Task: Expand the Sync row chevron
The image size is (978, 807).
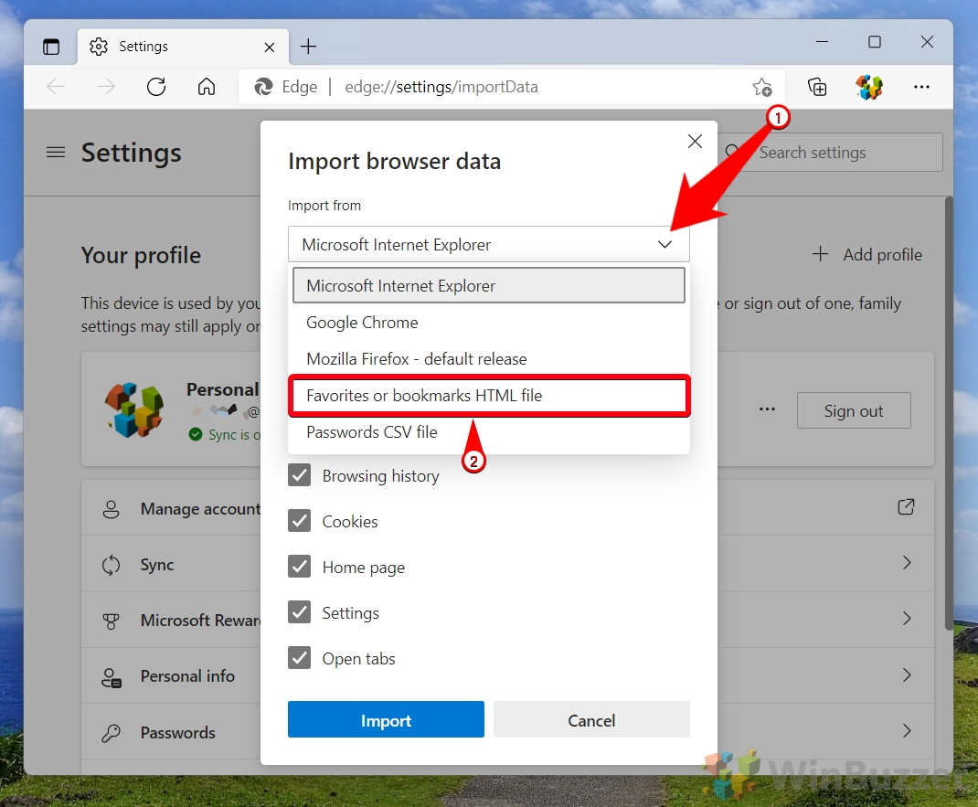Action: [907, 563]
